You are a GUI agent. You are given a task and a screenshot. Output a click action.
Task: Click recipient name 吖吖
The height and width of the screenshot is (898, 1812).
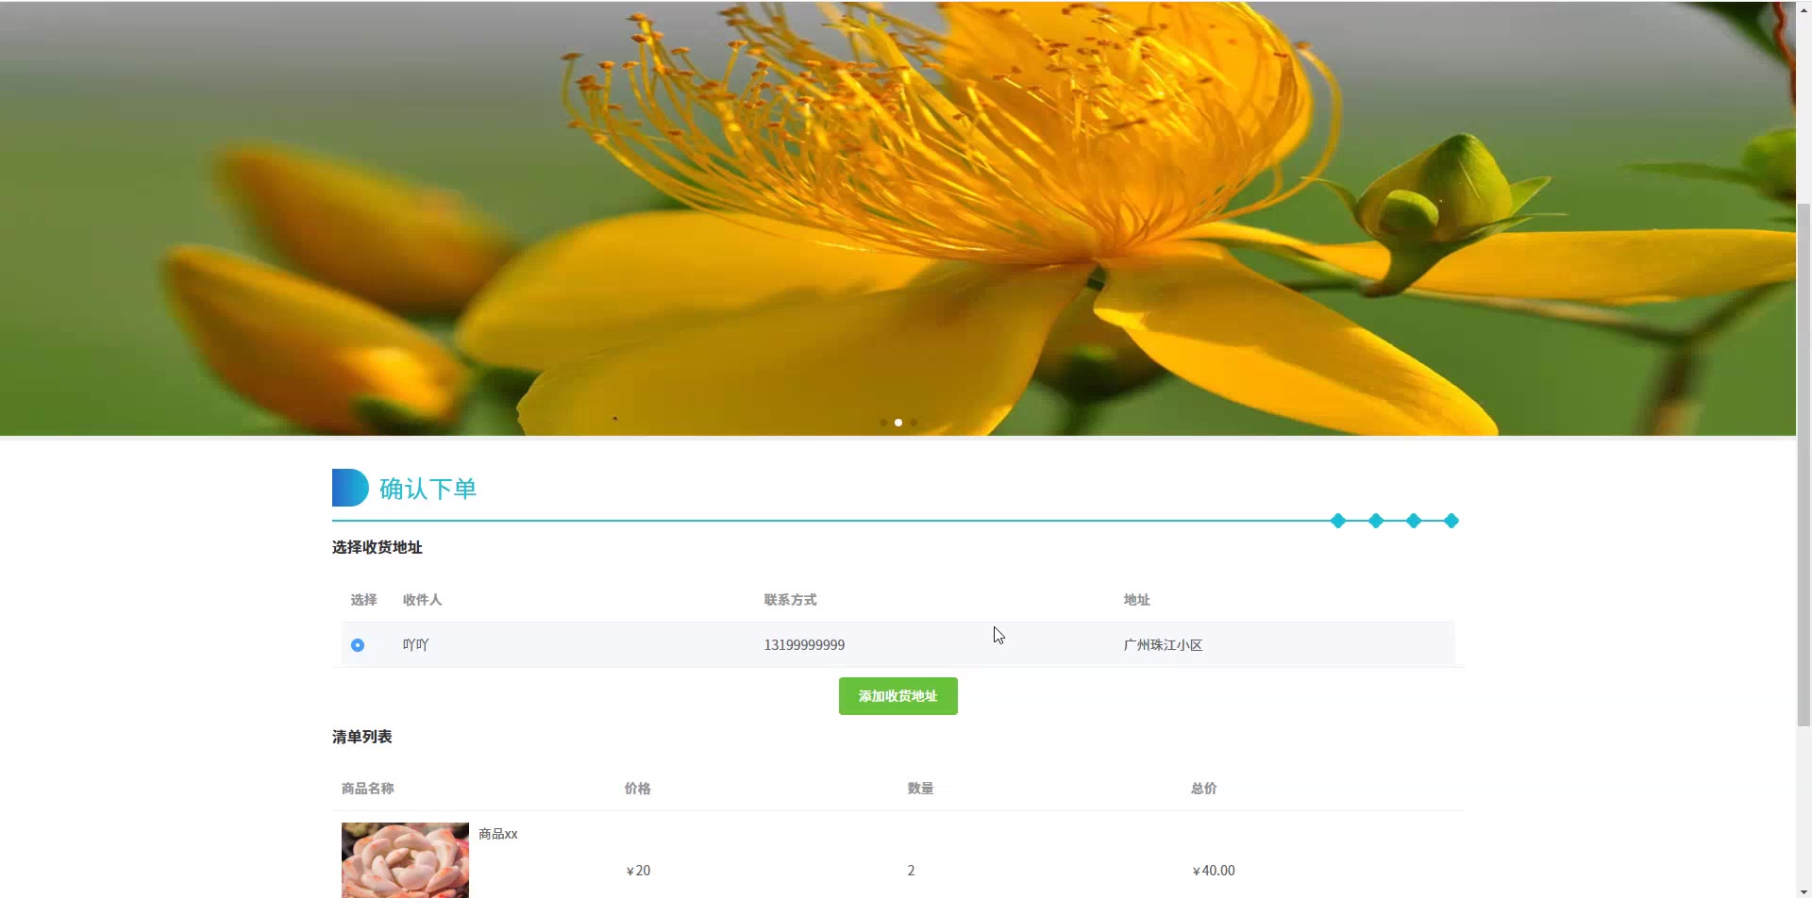pos(416,645)
